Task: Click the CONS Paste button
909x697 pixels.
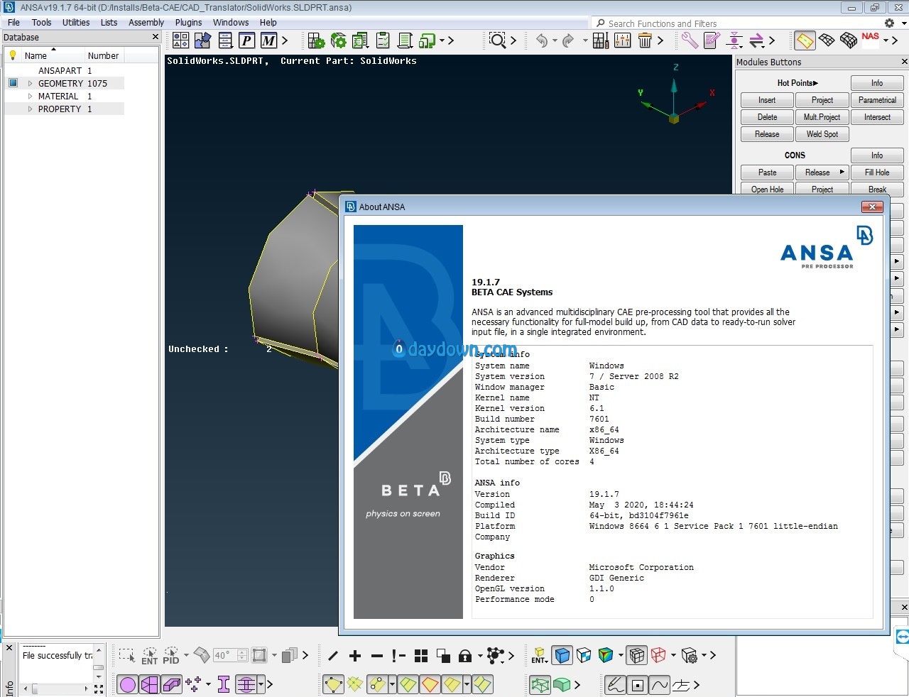Action: (767, 172)
